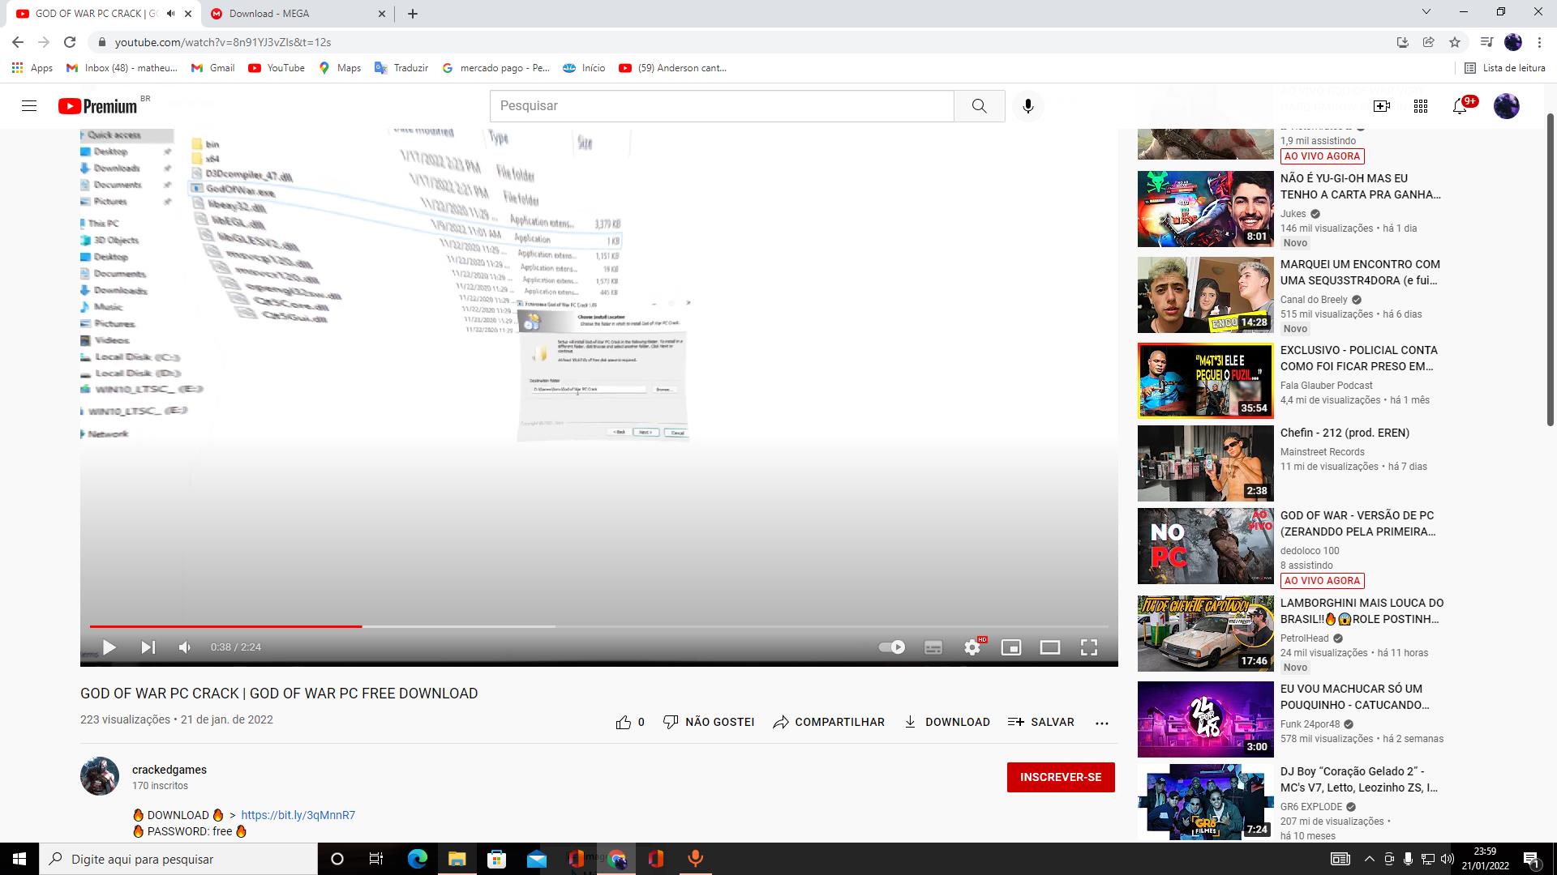The width and height of the screenshot is (1557, 875).
Task: Enable theater mode view
Action: (x=1050, y=647)
